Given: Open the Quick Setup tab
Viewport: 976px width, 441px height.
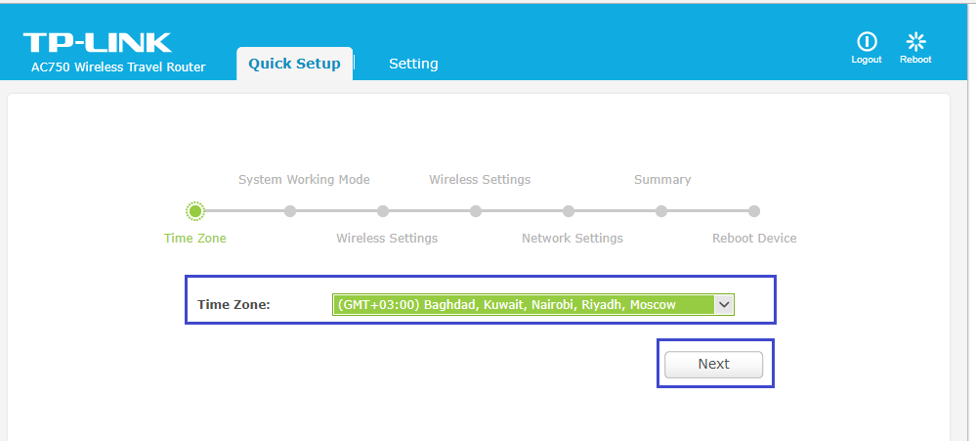Looking at the screenshot, I should (x=294, y=64).
